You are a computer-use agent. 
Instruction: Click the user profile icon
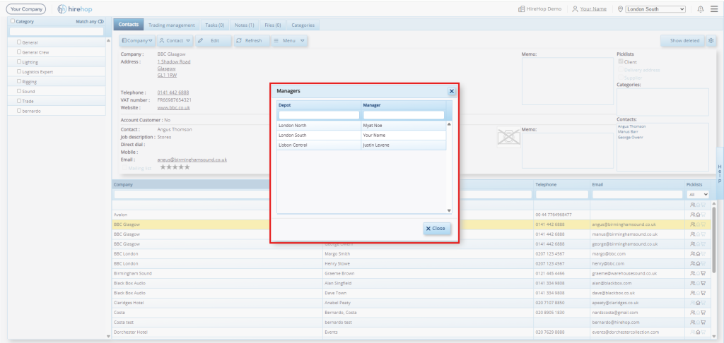click(575, 8)
